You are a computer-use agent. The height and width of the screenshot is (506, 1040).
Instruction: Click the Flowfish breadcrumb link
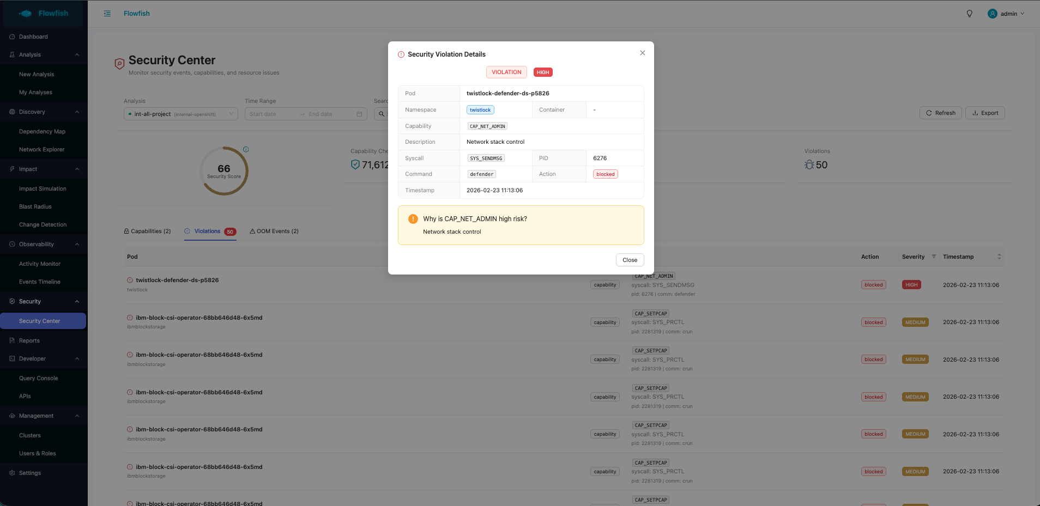tap(137, 14)
